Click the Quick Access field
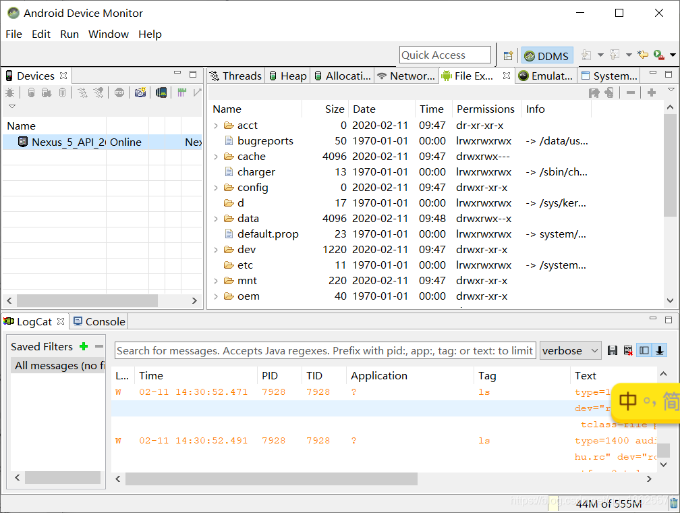680x513 pixels. coord(445,55)
